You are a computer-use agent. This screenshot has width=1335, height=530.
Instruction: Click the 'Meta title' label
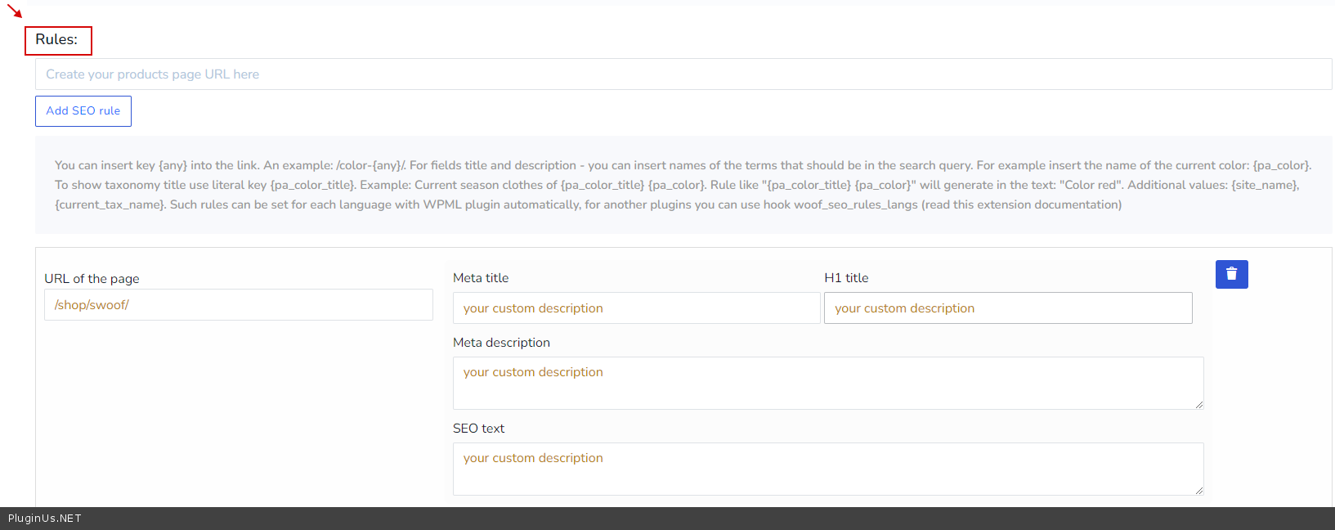[x=481, y=278]
